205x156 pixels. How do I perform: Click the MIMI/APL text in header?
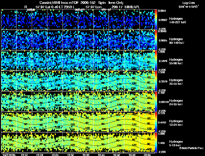[x=132, y=7]
